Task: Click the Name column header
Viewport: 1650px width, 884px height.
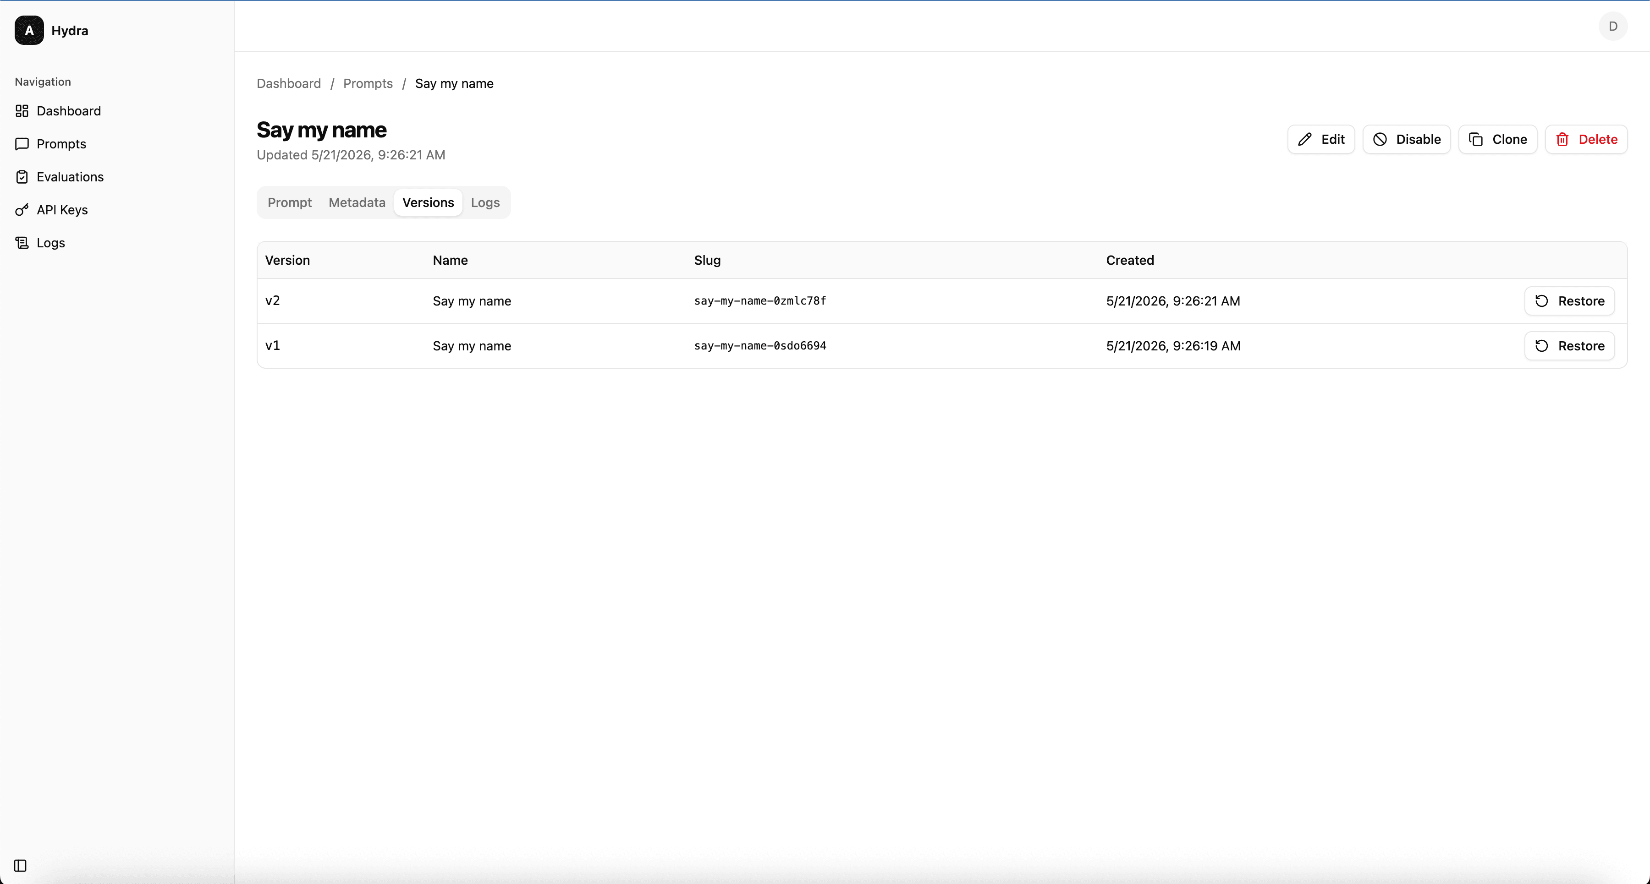Action: coord(450,260)
